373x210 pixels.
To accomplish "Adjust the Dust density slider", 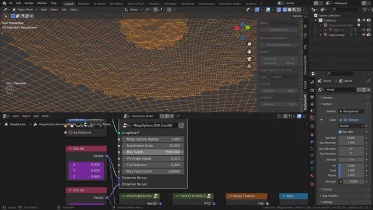I will point(351,170).
